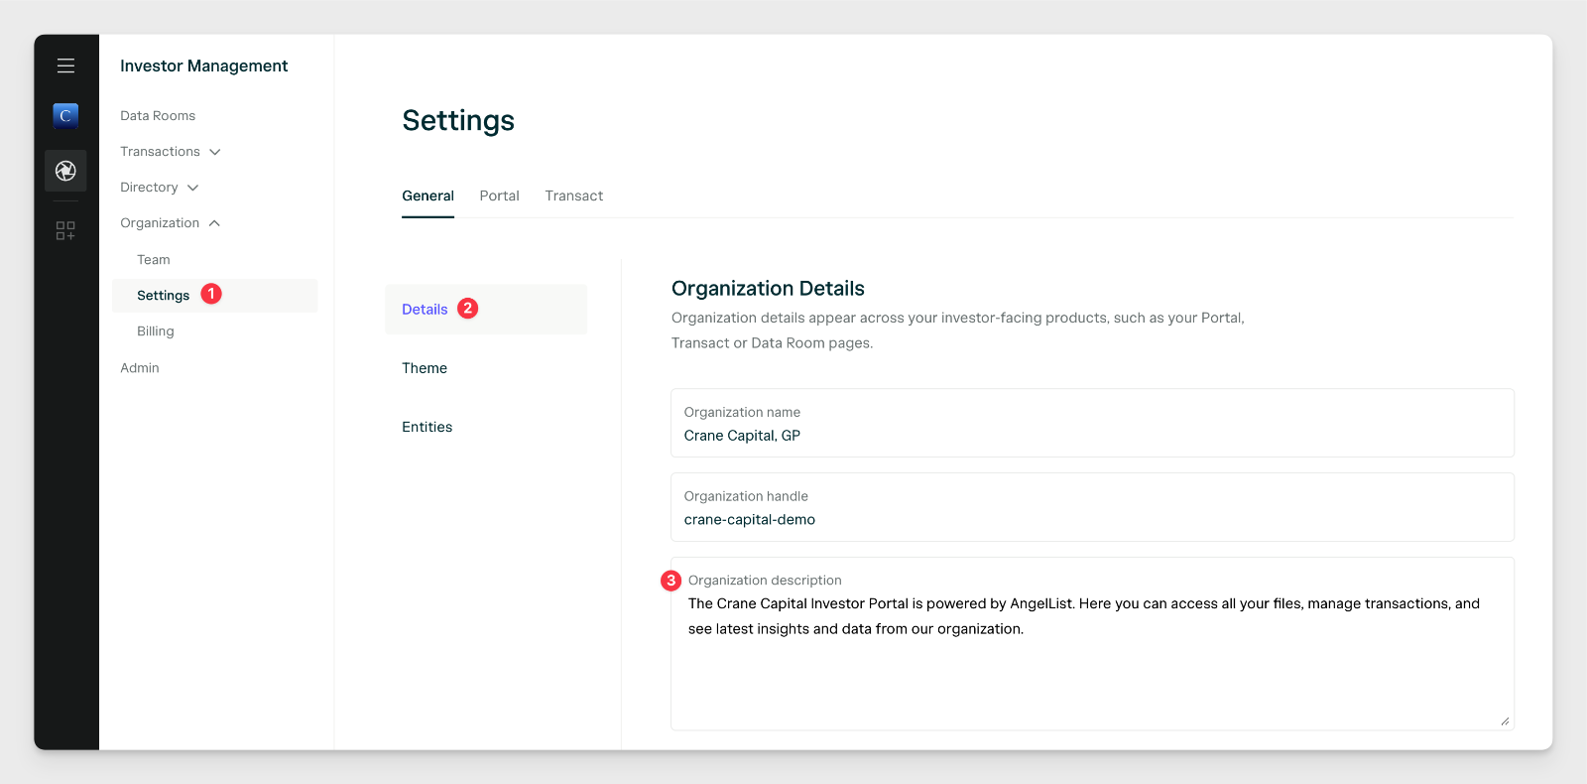Viewport: 1587px width, 784px height.
Task: Switch to the Transact tab
Action: (x=573, y=196)
